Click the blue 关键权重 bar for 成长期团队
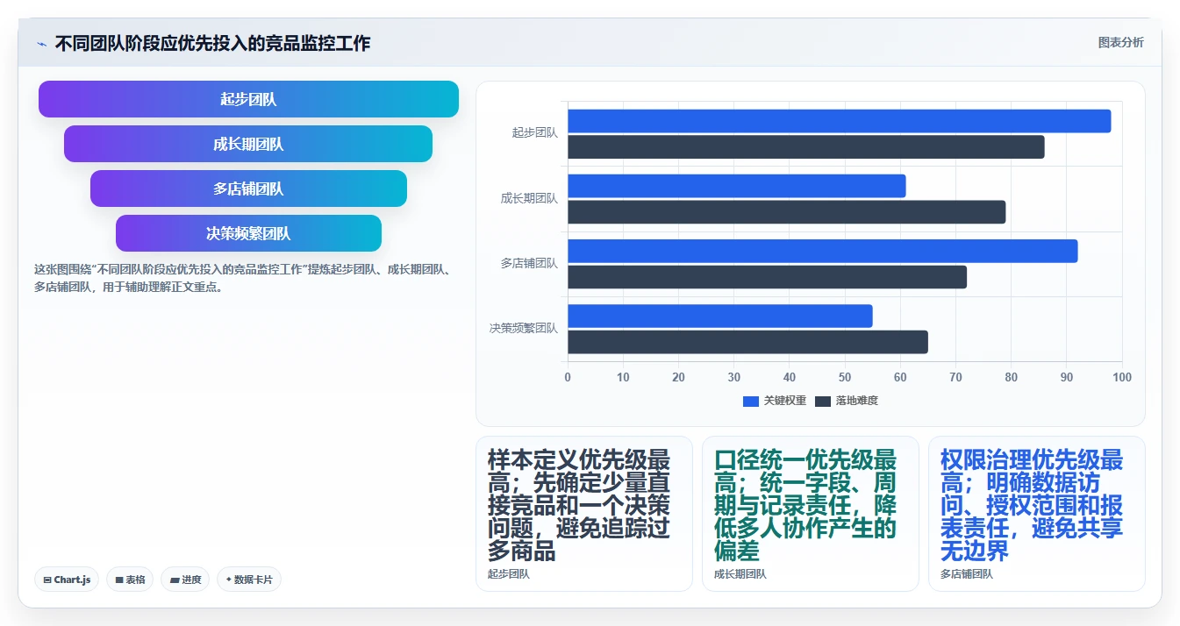The height and width of the screenshot is (626, 1180). [736, 186]
